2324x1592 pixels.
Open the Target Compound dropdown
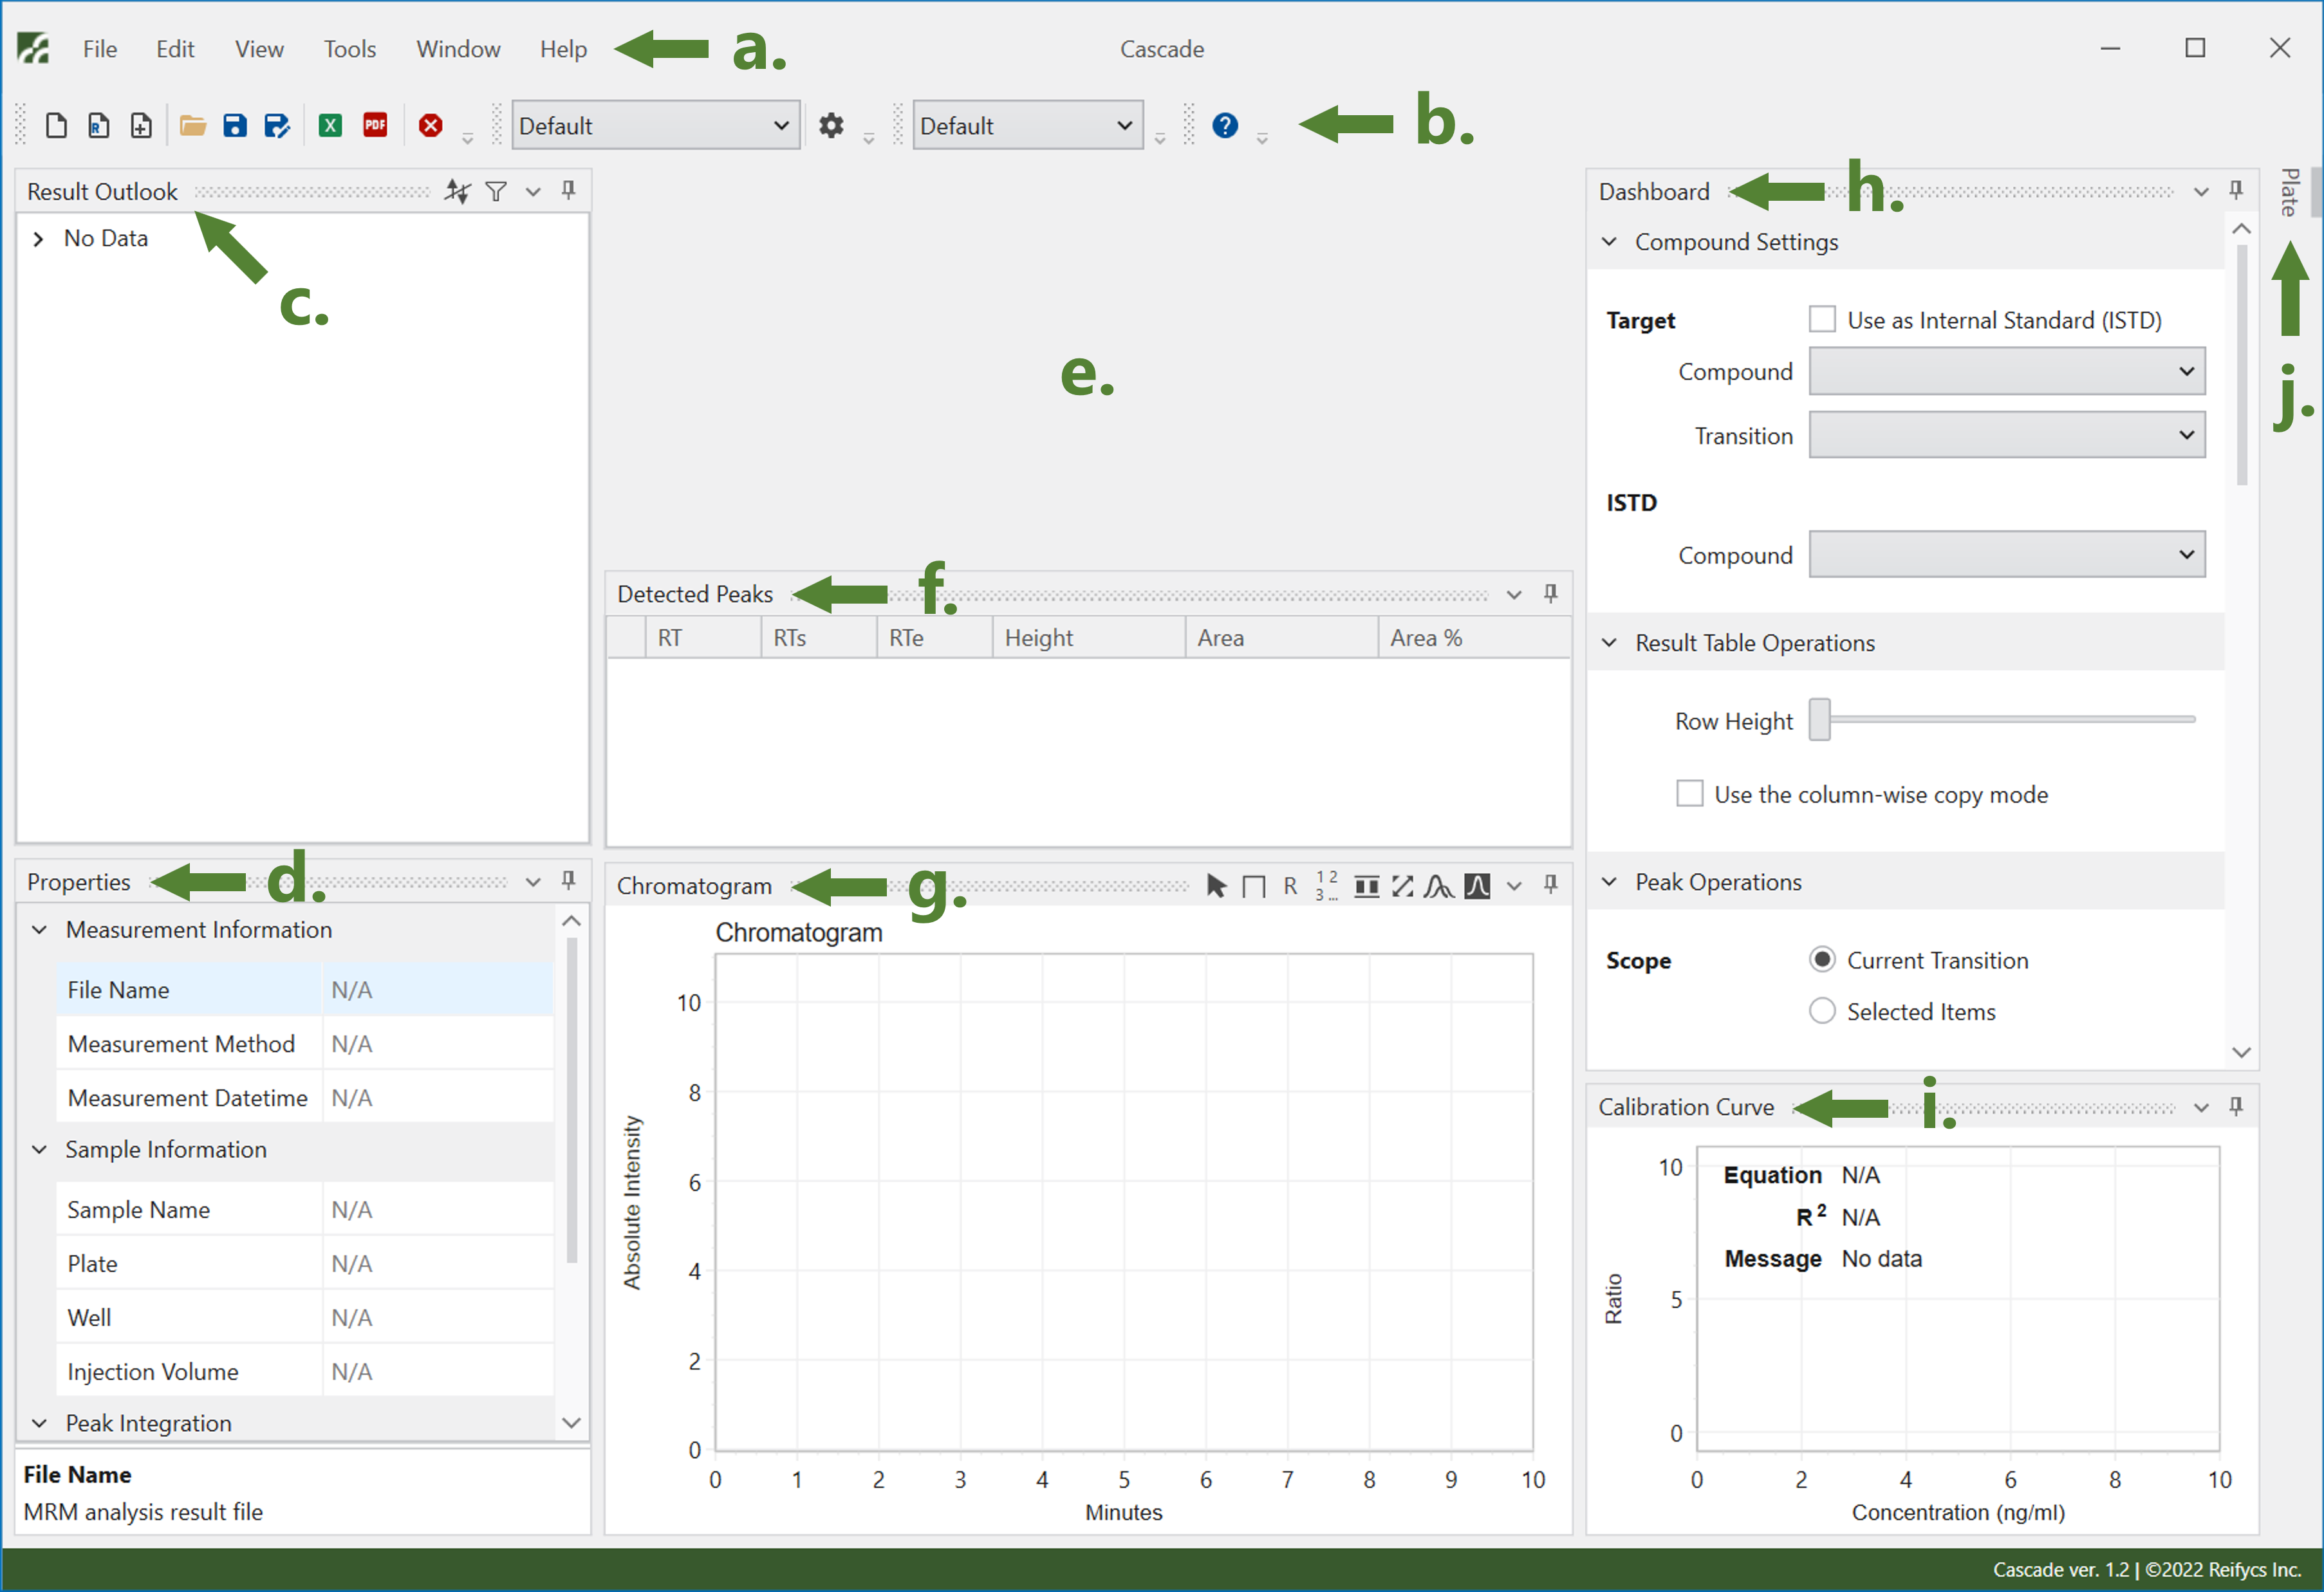(x=2006, y=371)
